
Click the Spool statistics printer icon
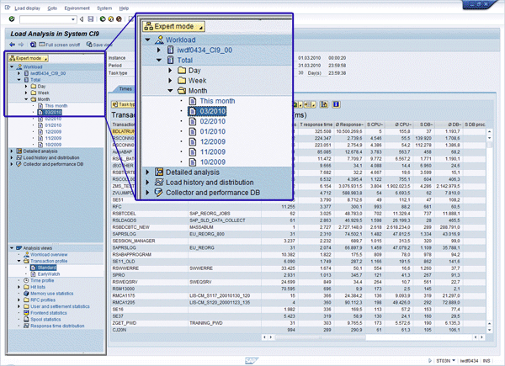tap(26, 319)
